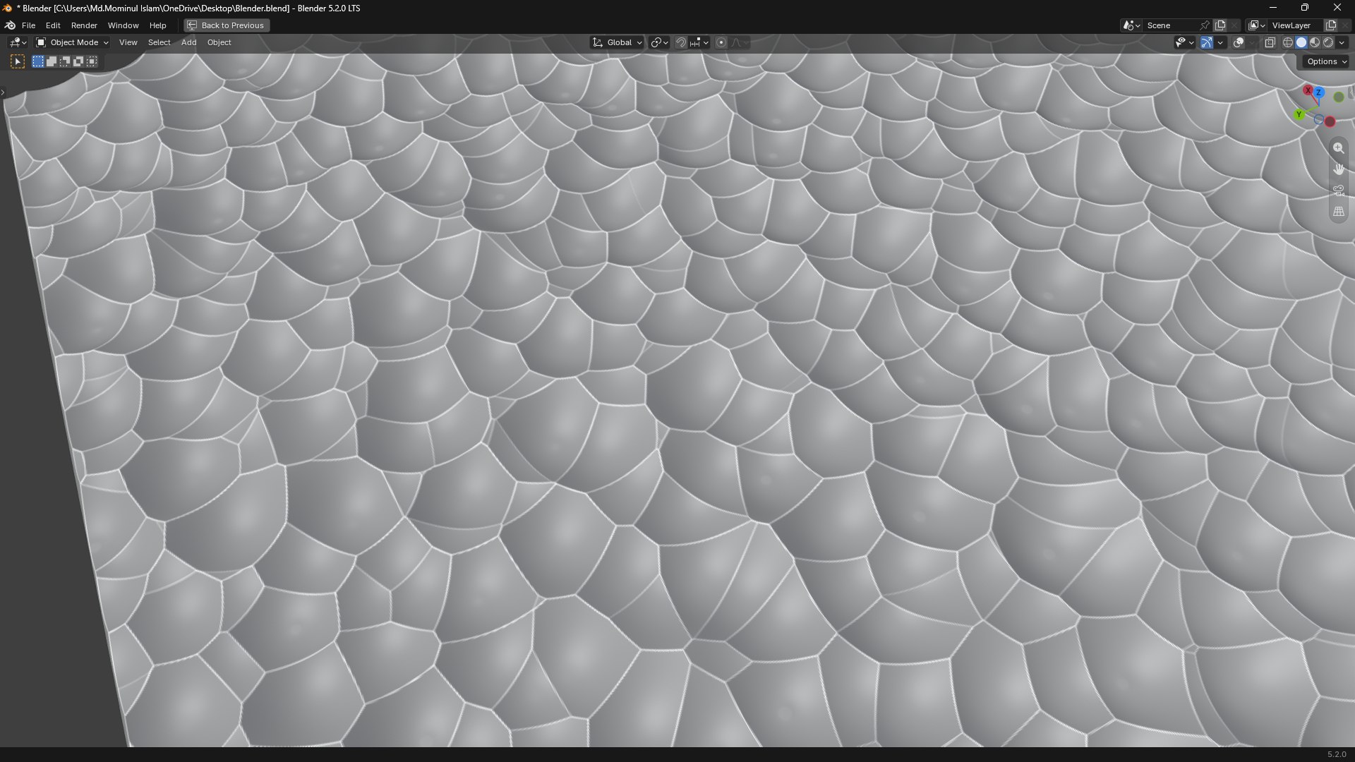The width and height of the screenshot is (1355, 762).
Task: Switch to Wireframe viewport shading
Action: (1288, 43)
